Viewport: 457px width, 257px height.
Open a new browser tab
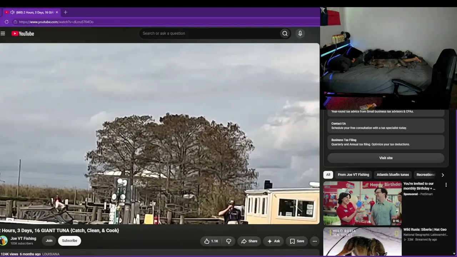tap(65, 12)
